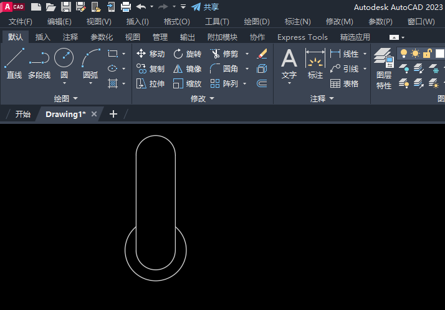445x310 pixels.
Task: Click the Explode icon
Action: coord(262,68)
